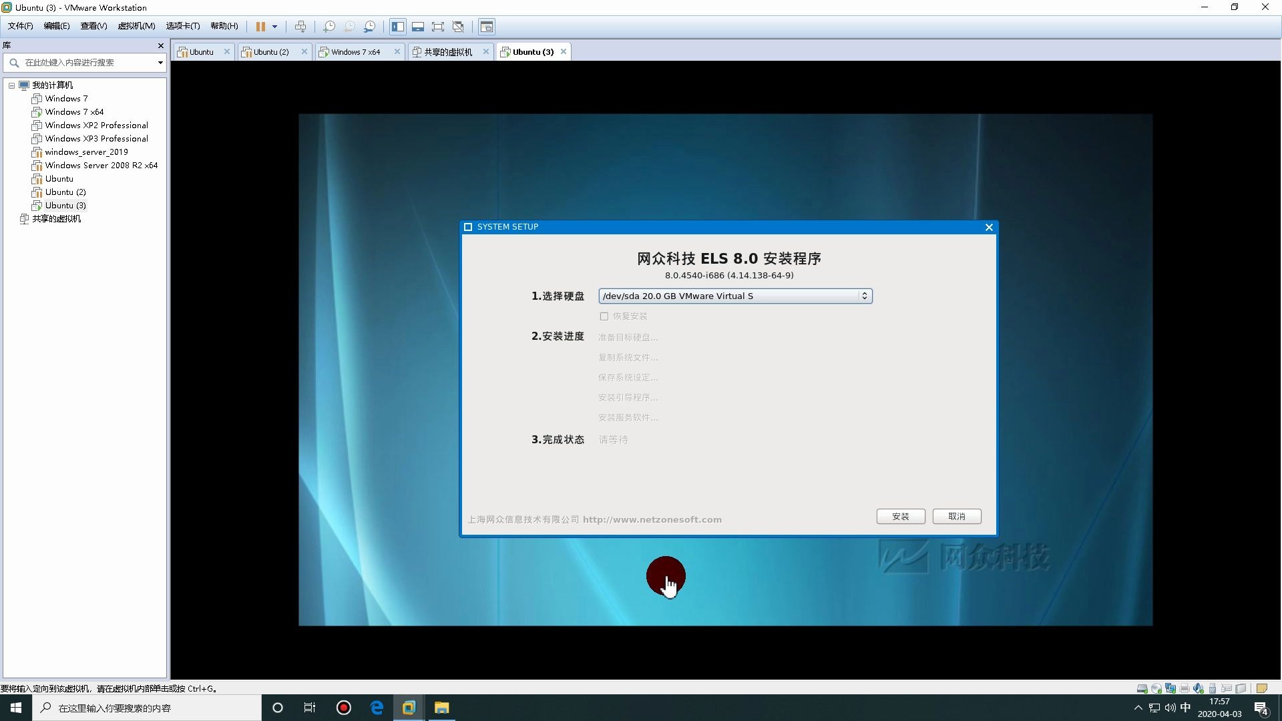The width and height of the screenshot is (1282, 721).
Task: Click the SYSTEM SETUP title bar icon
Action: (x=468, y=227)
